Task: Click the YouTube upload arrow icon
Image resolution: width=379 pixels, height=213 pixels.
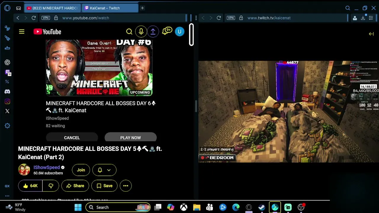Action: (x=153, y=31)
